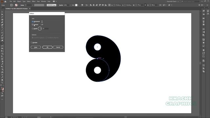Open the Symbols panel icon

coord(203,25)
